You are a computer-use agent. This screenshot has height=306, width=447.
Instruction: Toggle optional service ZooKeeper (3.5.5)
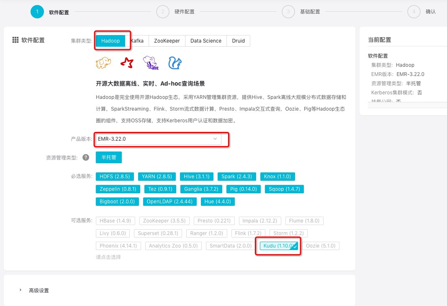point(164,221)
